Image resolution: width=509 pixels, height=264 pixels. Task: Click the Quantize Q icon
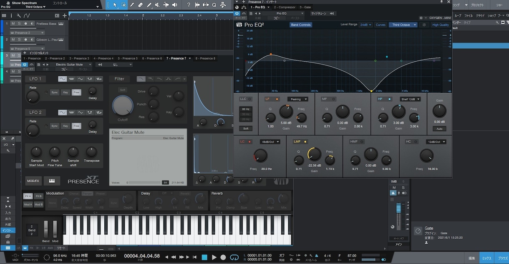(x=214, y=5)
